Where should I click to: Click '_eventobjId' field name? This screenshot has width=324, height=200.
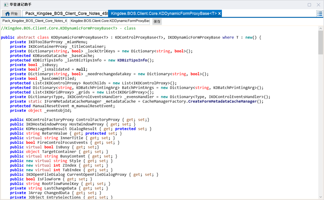(58, 111)
